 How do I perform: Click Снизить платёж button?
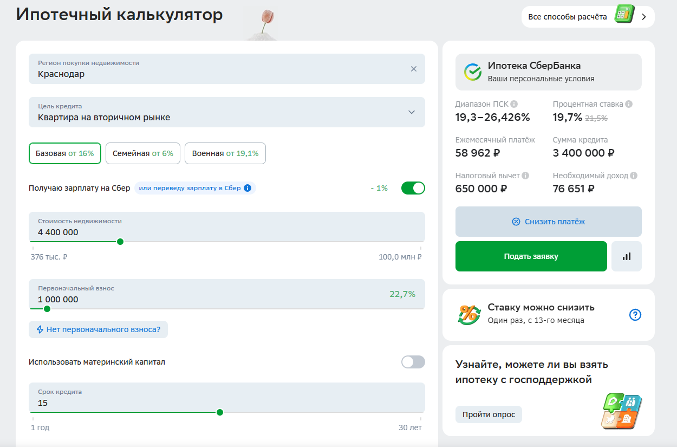549,222
